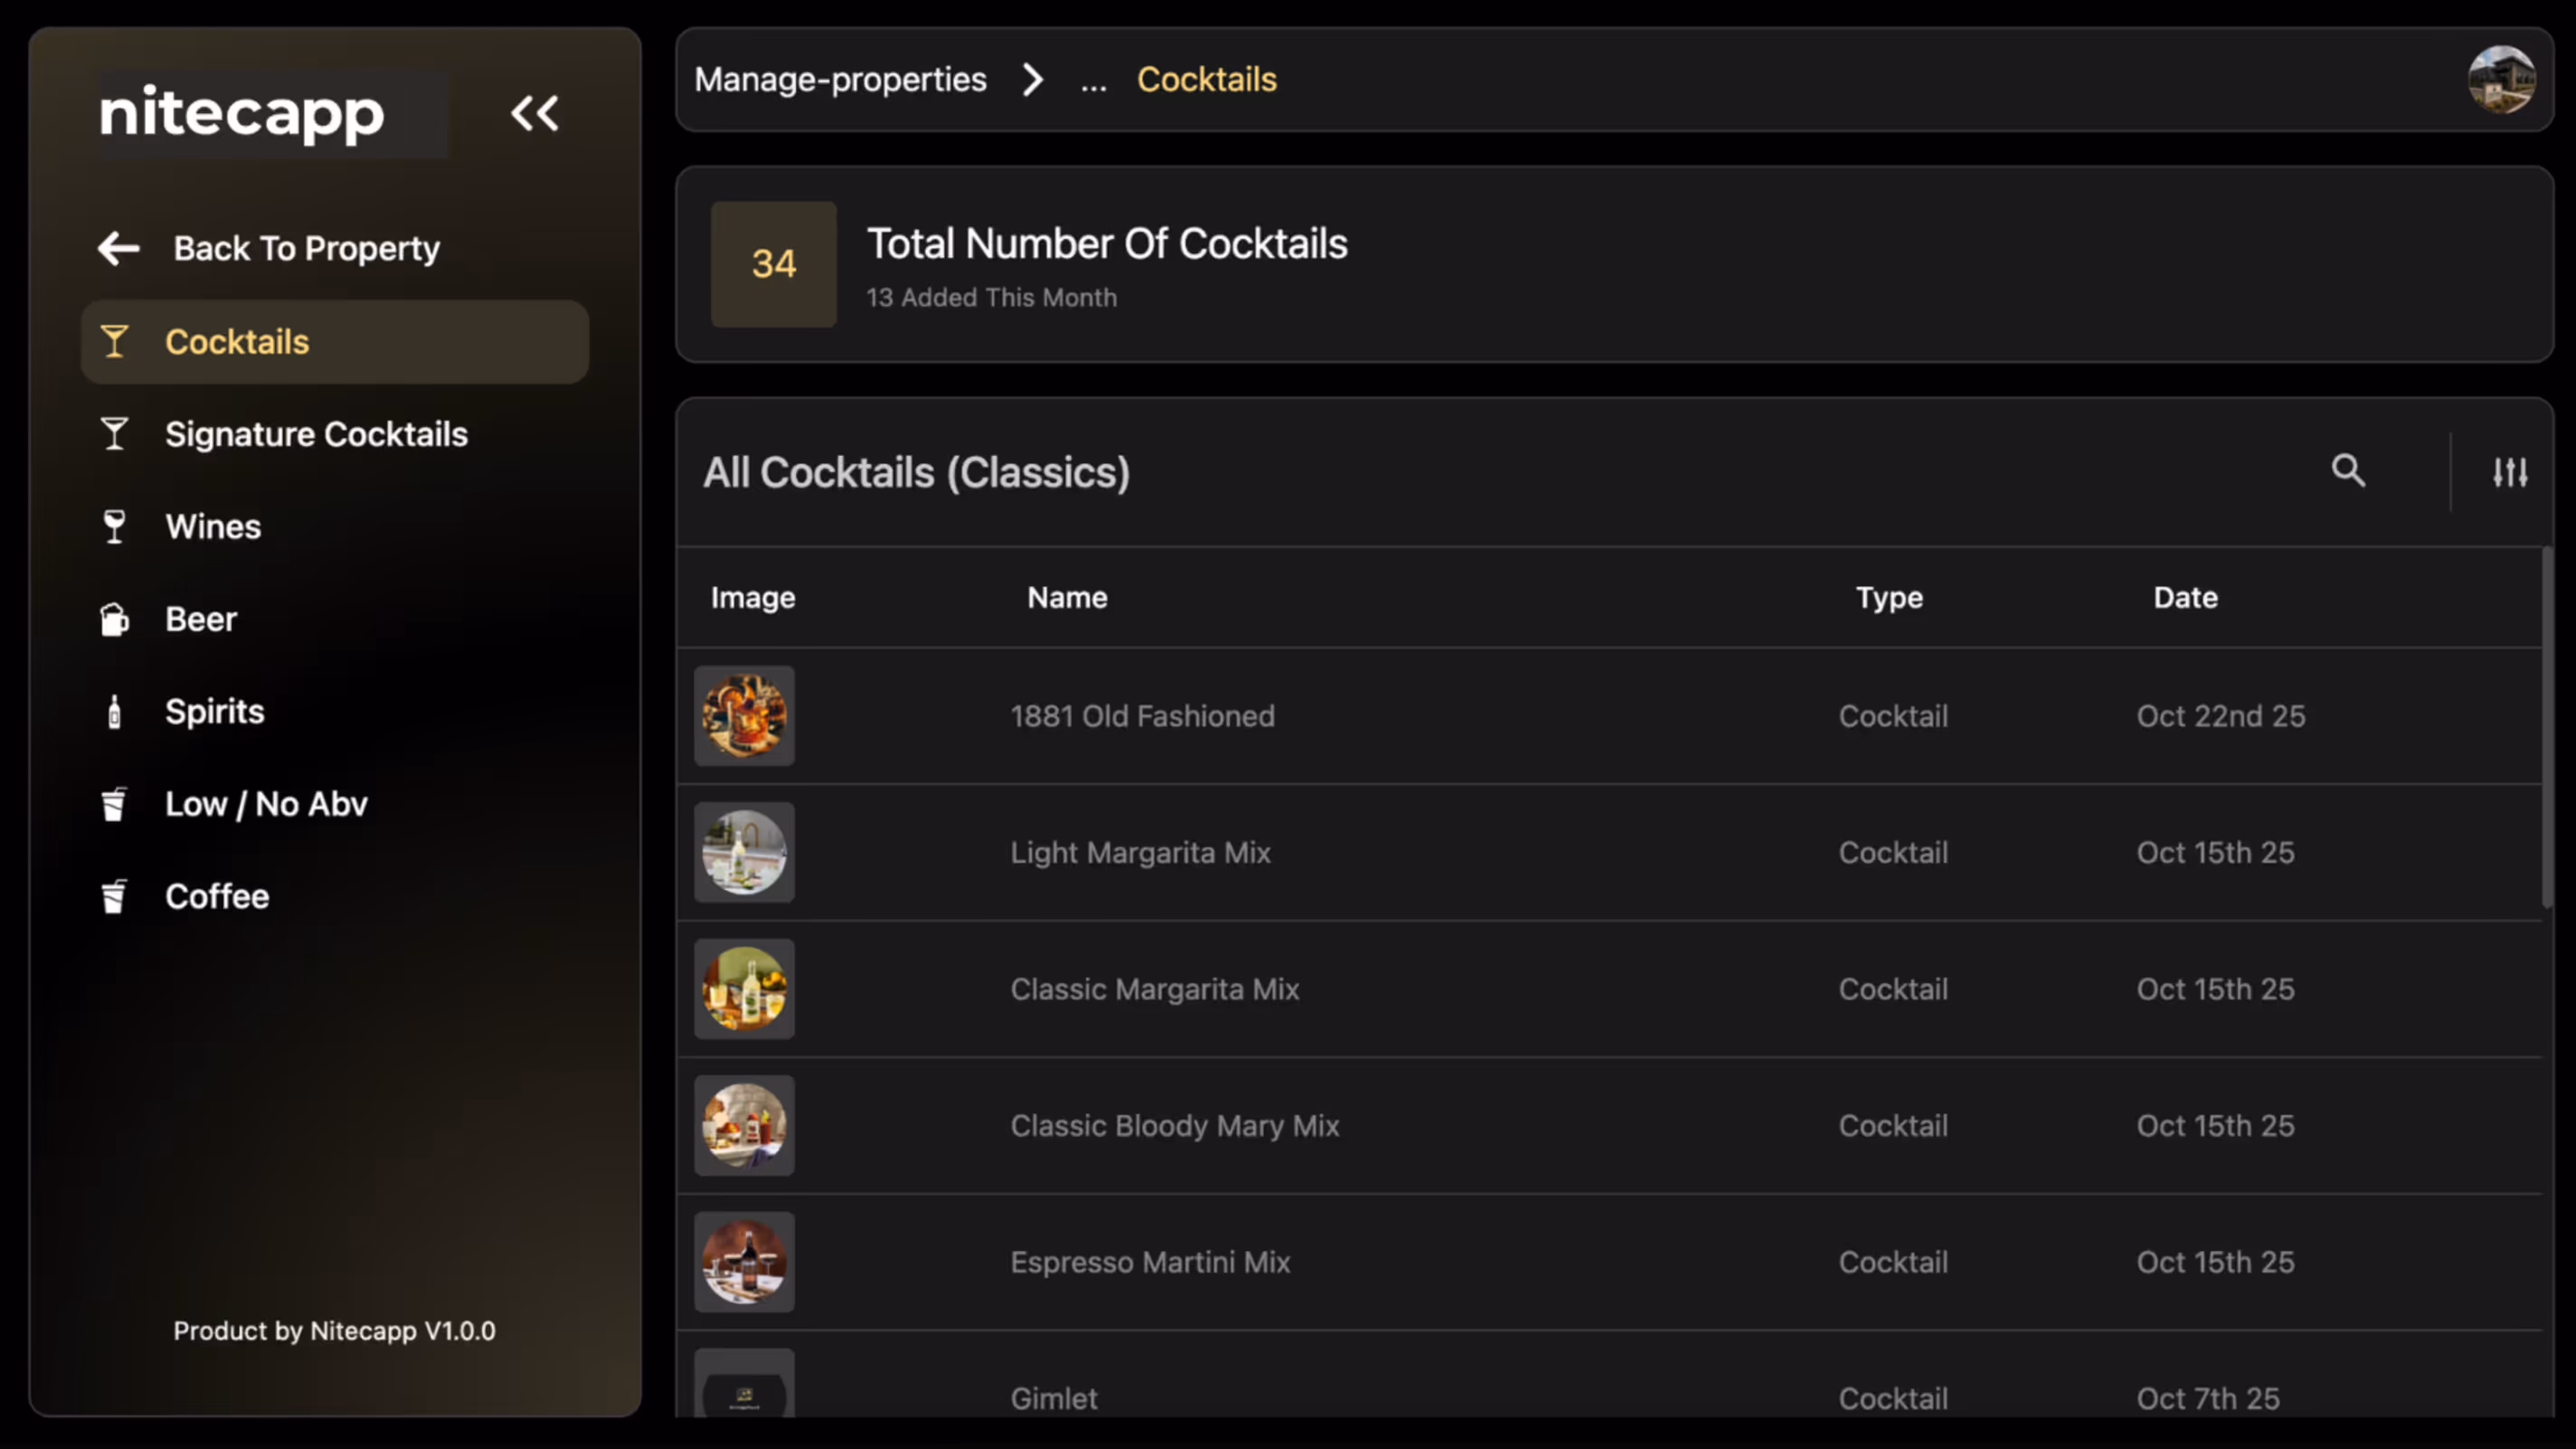Click the Spirits bottle icon

(114, 711)
